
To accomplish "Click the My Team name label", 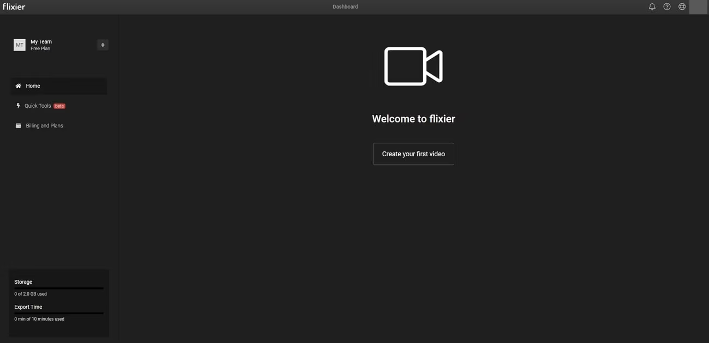I will coord(41,41).
